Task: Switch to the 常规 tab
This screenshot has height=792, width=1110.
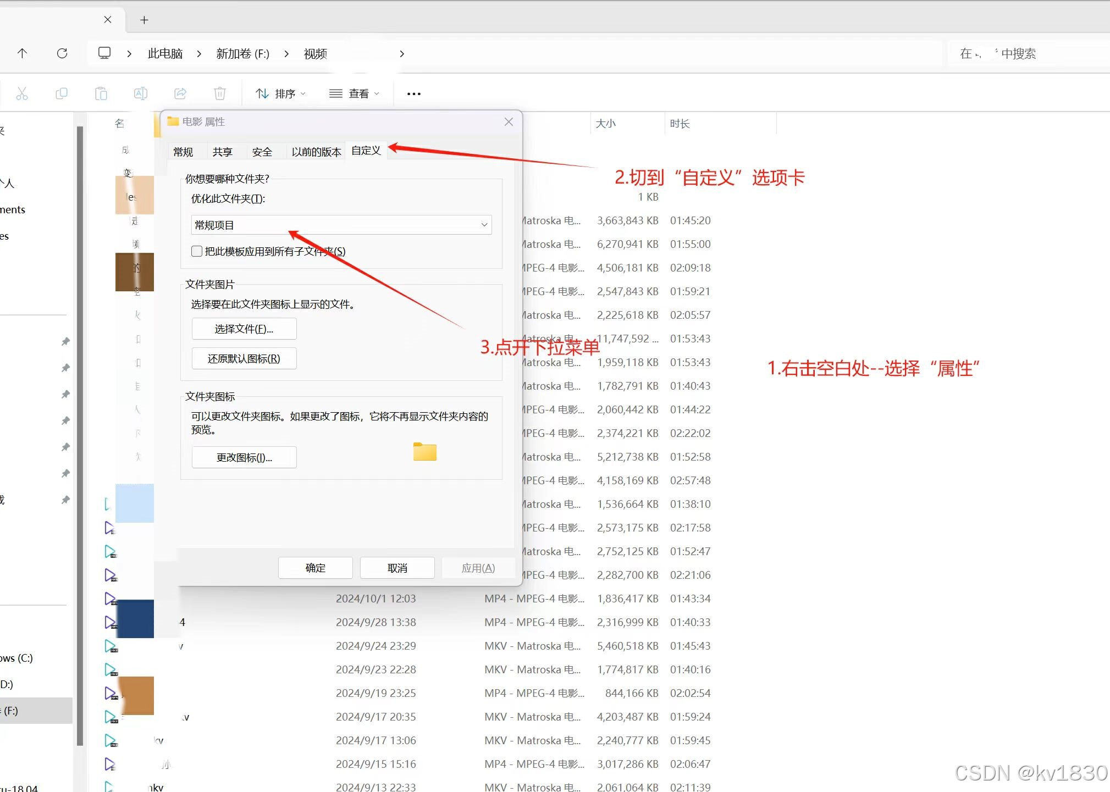Action: [x=183, y=152]
